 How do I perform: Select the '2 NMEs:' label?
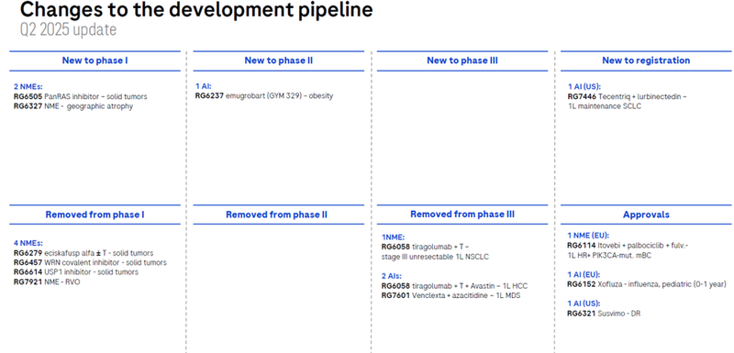pos(28,86)
